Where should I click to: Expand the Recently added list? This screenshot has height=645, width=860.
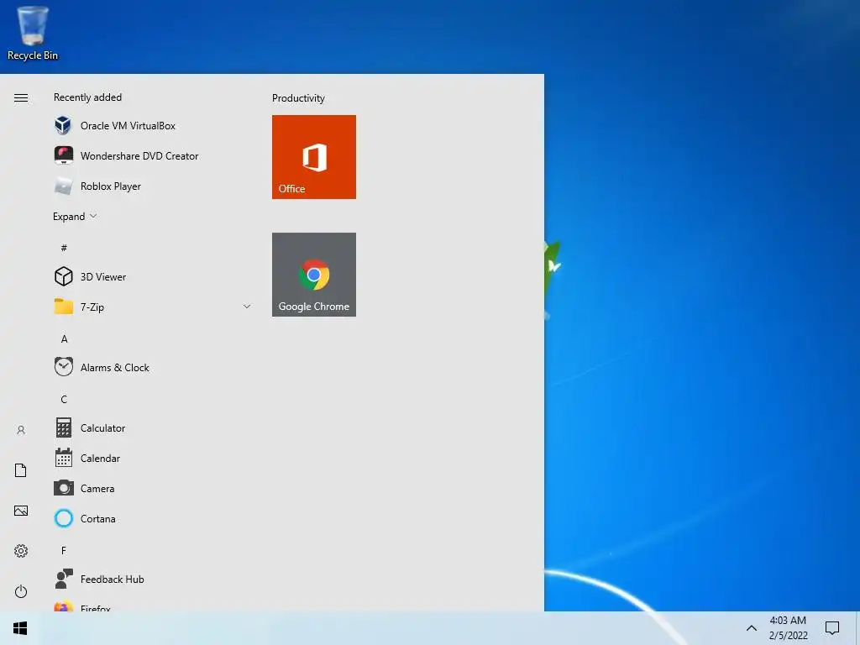pos(75,216)
